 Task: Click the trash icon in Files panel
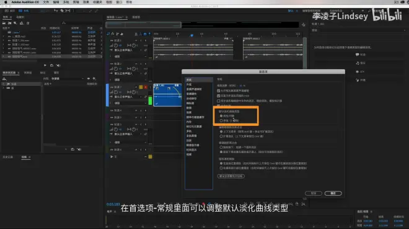pyautogui.click(x=28, y=23)
